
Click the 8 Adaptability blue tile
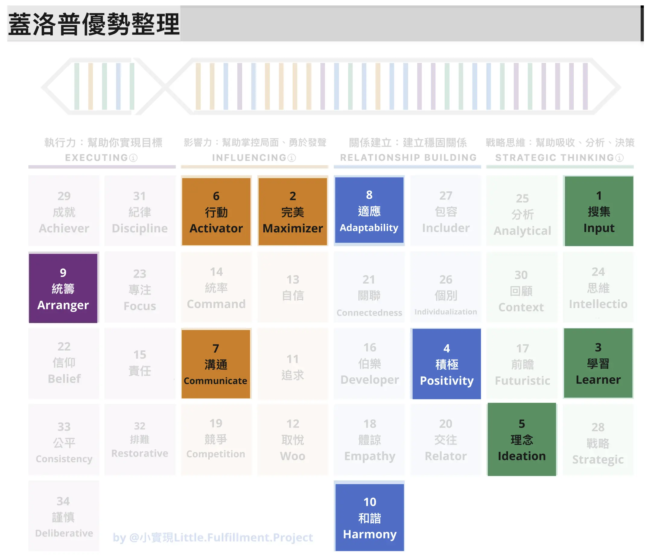(x=369, y=210)
